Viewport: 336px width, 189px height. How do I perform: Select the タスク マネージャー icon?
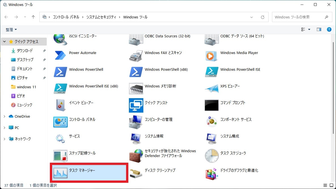pyautogui.click(x=60, y=173)
